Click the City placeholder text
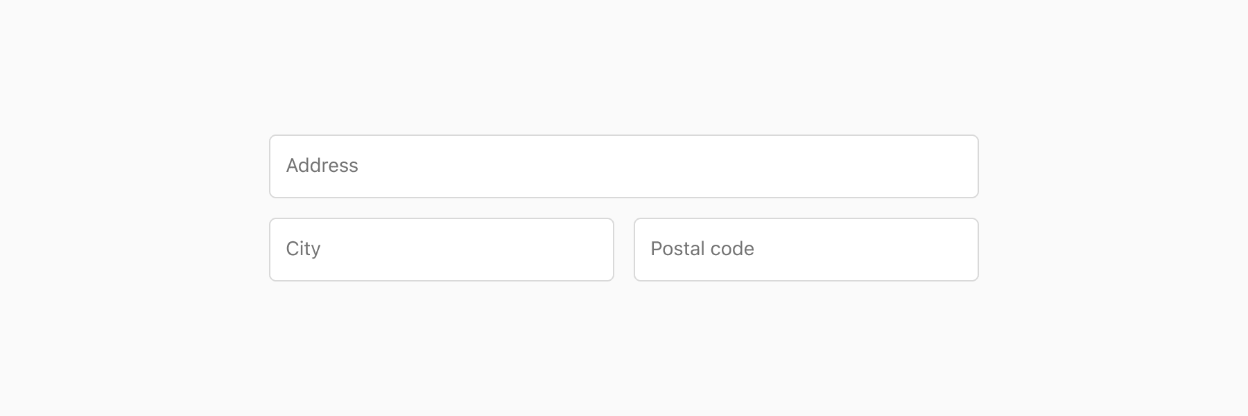 click(302, 248)
